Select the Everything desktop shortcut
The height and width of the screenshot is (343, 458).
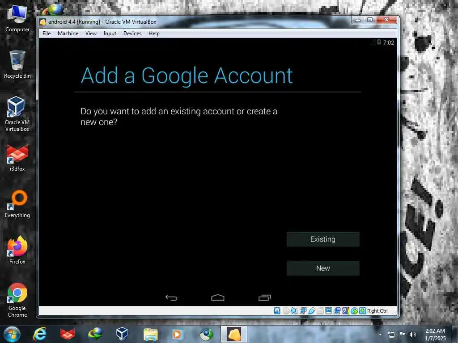(17, 204)
